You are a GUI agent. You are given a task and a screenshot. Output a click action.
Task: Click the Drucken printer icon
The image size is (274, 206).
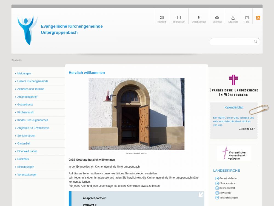233,18
